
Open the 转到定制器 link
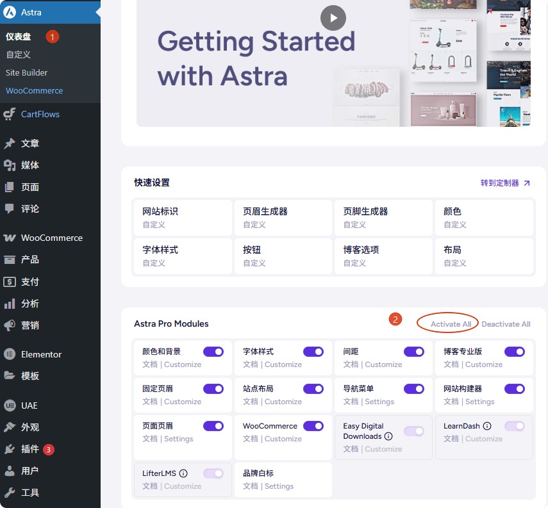pos(505,183)
